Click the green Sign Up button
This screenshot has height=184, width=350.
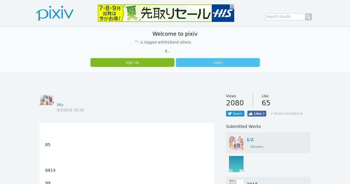(132, 63)
